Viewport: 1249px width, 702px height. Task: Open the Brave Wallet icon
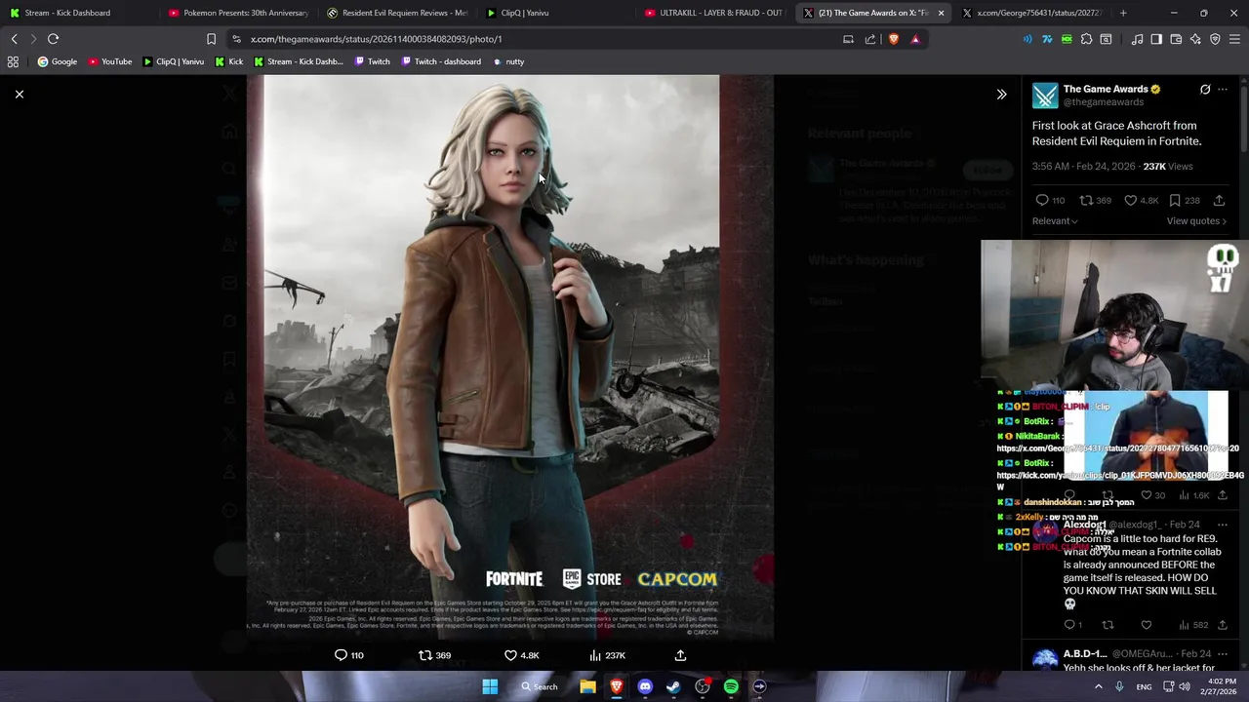tap(1176, 39)
